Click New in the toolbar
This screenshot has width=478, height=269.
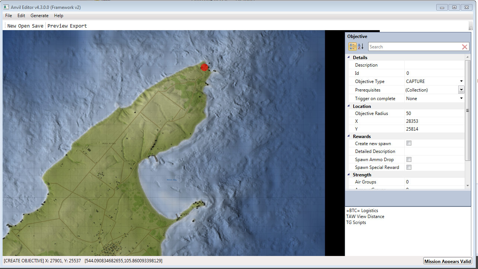point(12,26)
